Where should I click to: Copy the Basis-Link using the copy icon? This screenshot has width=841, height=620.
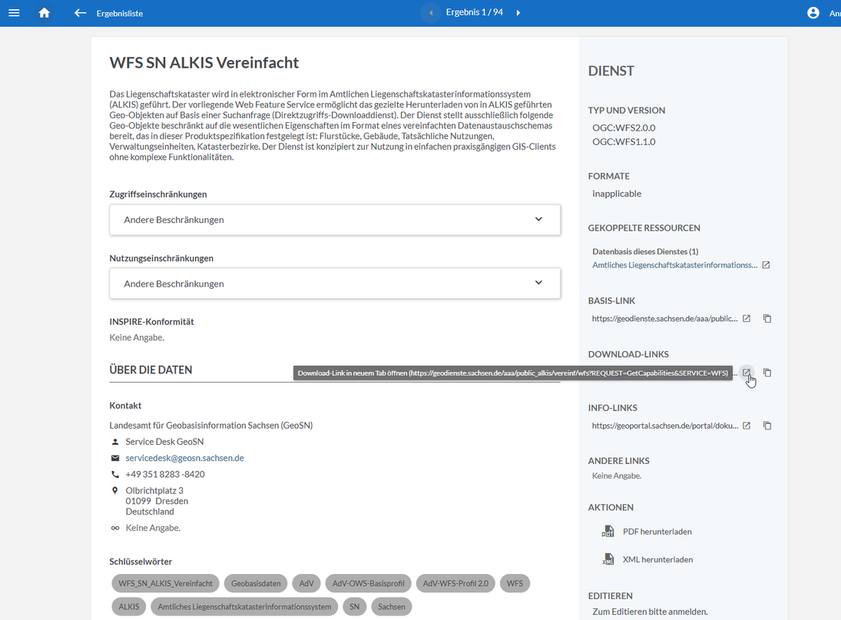click(x=767, y=318)
